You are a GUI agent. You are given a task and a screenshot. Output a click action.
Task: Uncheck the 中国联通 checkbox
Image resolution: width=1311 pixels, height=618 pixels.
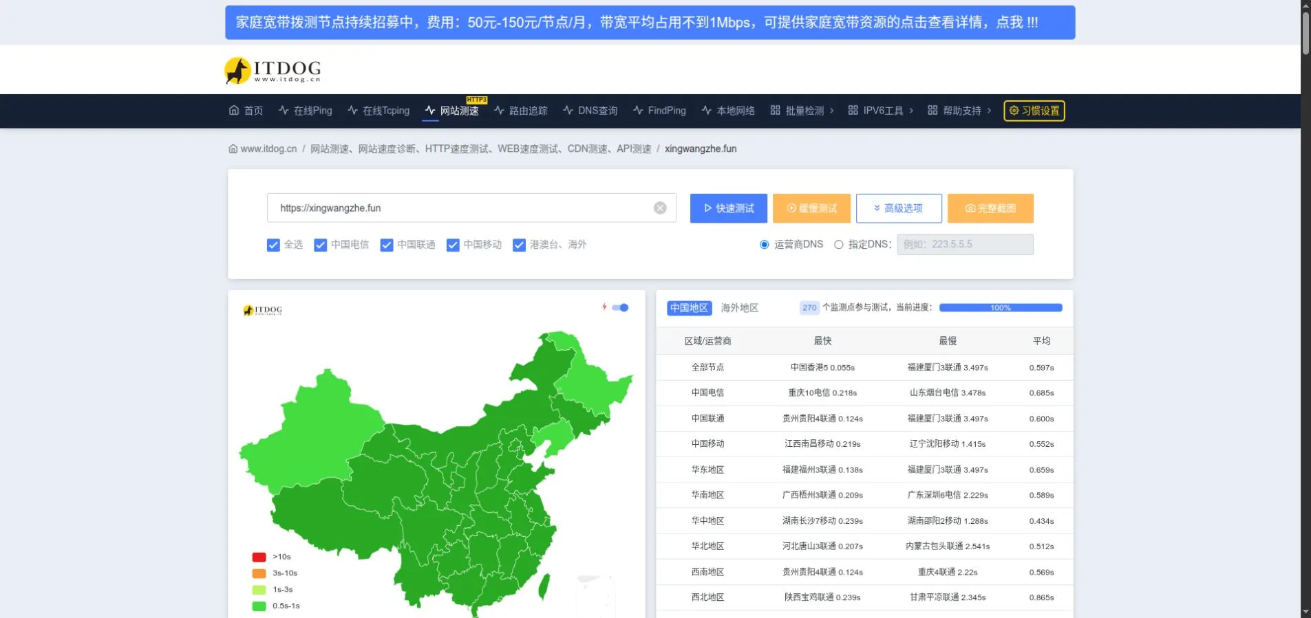coord(387,245)
